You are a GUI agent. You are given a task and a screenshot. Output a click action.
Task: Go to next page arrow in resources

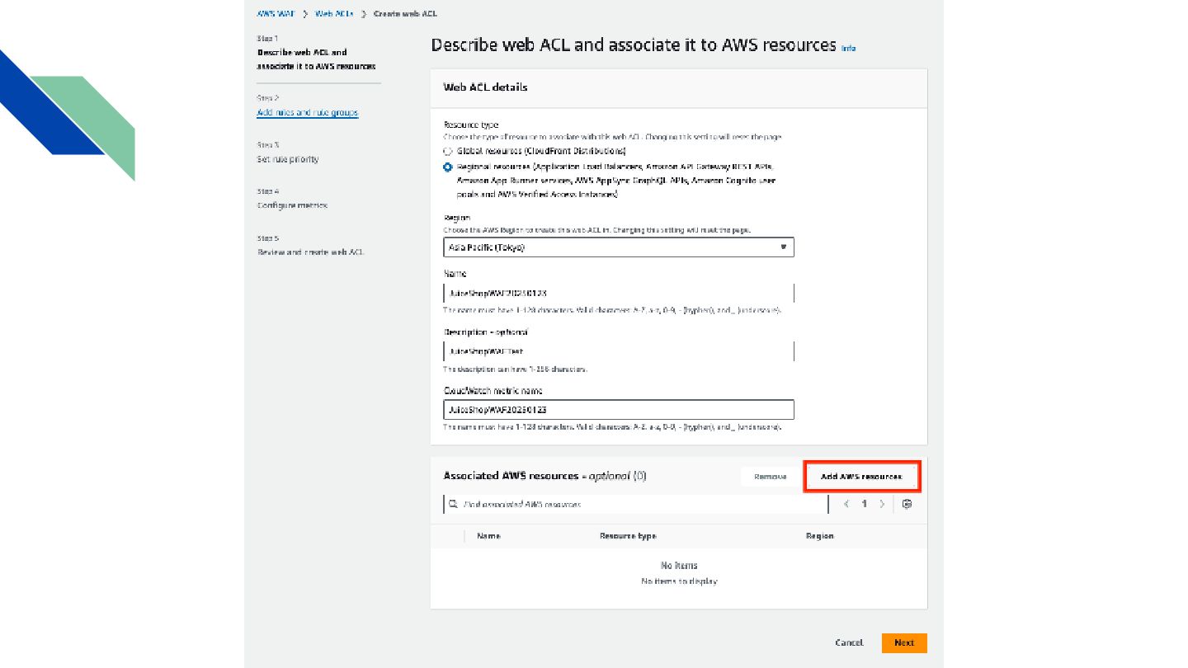click(882, 504)
